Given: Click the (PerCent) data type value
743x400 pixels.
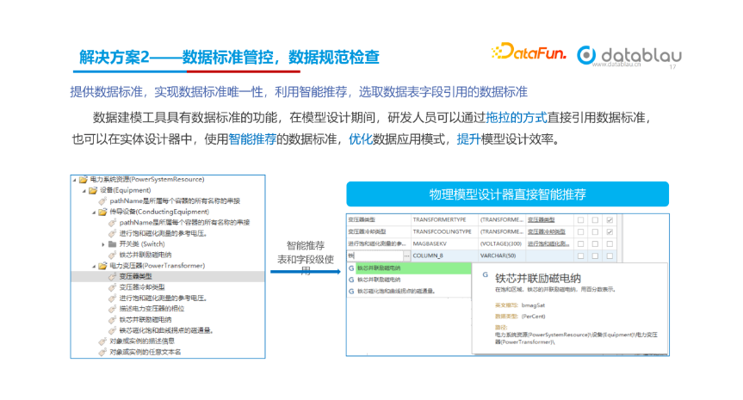Looking at the screenshot, I should tap(533, 317).
